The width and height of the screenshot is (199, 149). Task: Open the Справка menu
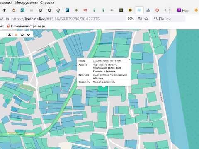pos(47,2)
